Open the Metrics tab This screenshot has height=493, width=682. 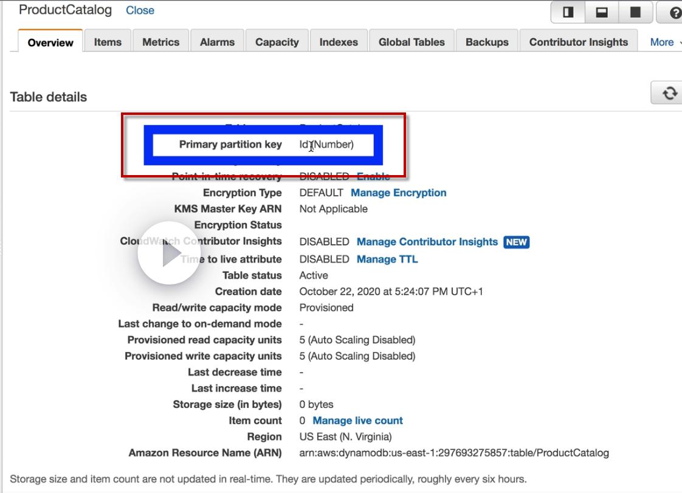pos(160,42)
